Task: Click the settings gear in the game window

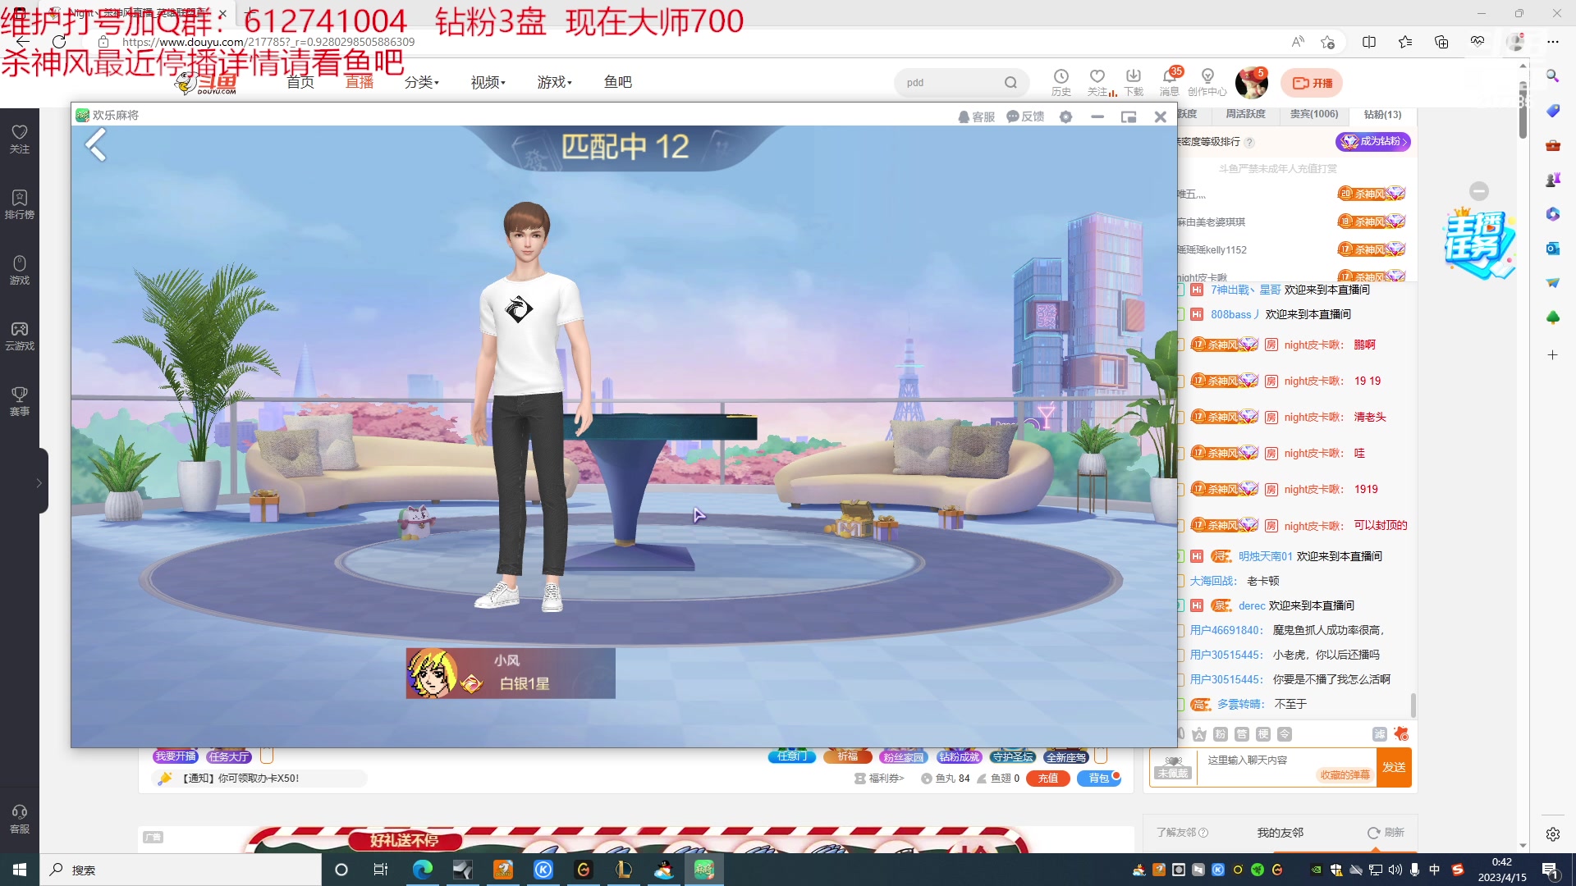Action: click(x=1066, y=116)
